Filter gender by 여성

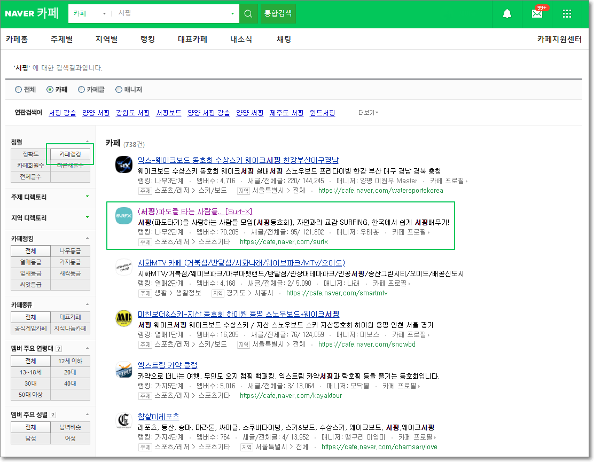click(x=70, y=438)
